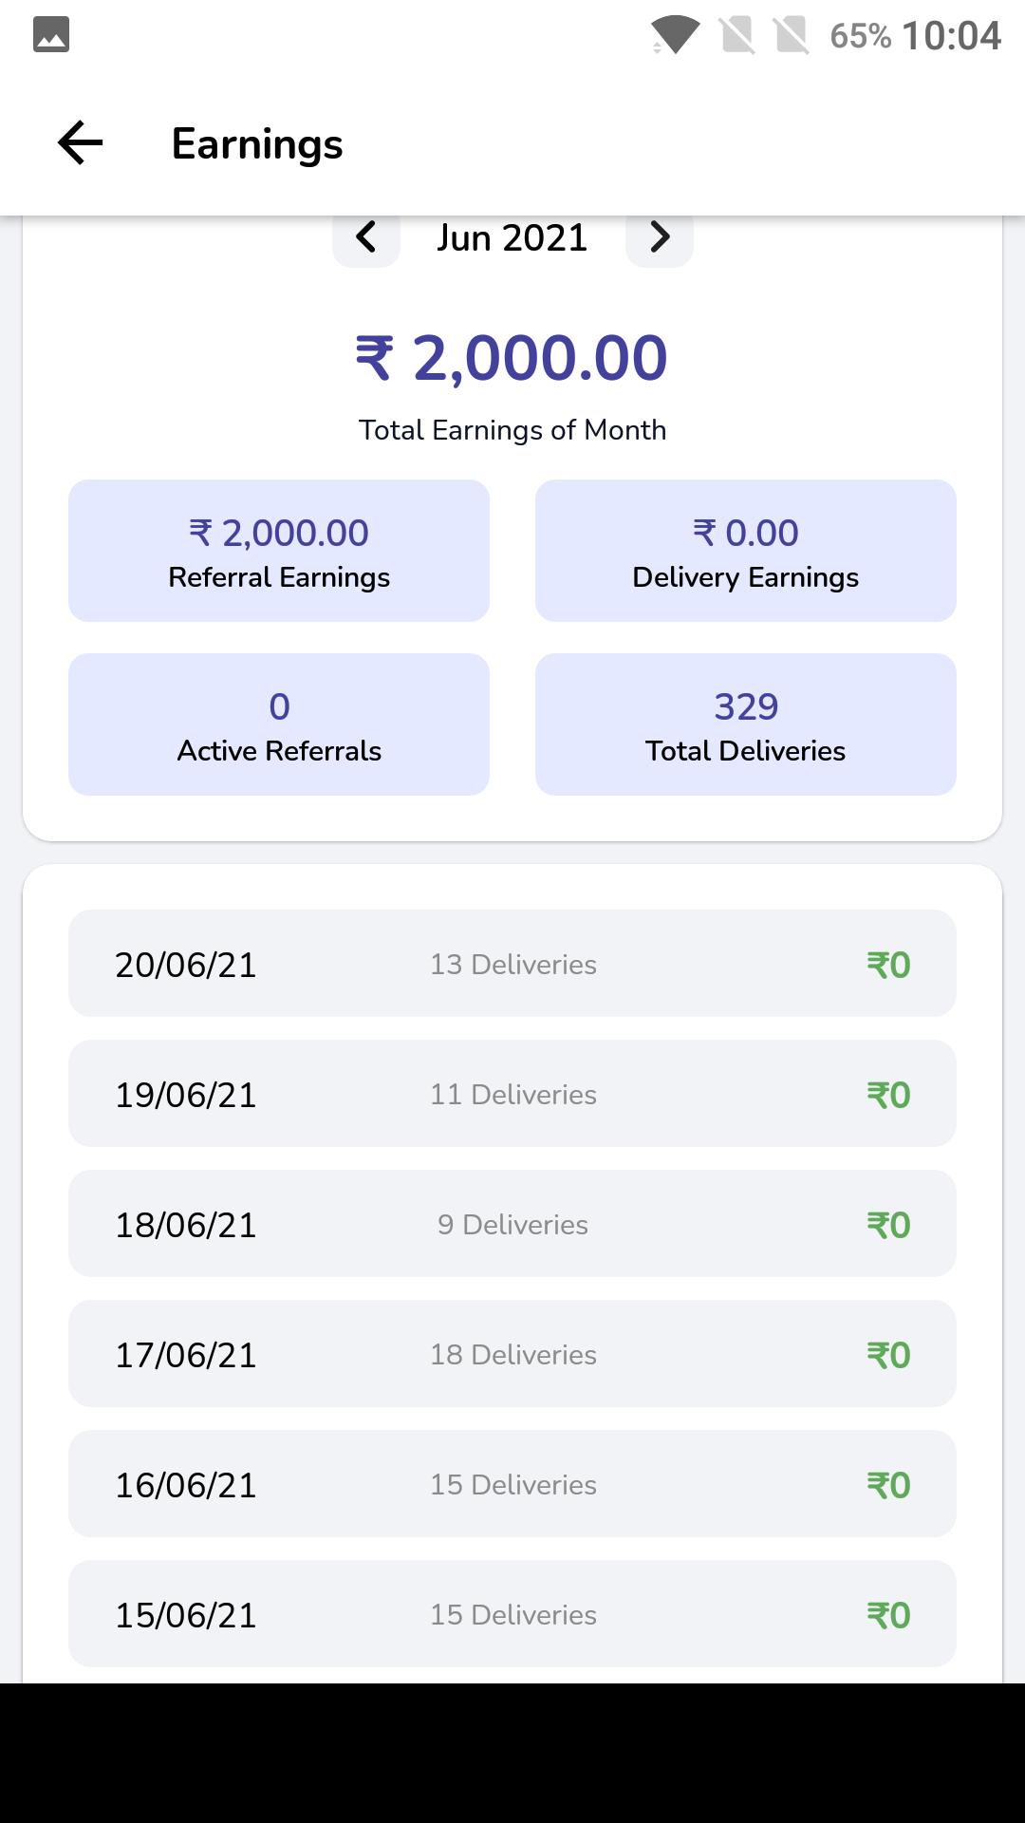The image size is (1025, 1823).
Task: Go to previous month using the left chevron
Action: coord(366,237)
